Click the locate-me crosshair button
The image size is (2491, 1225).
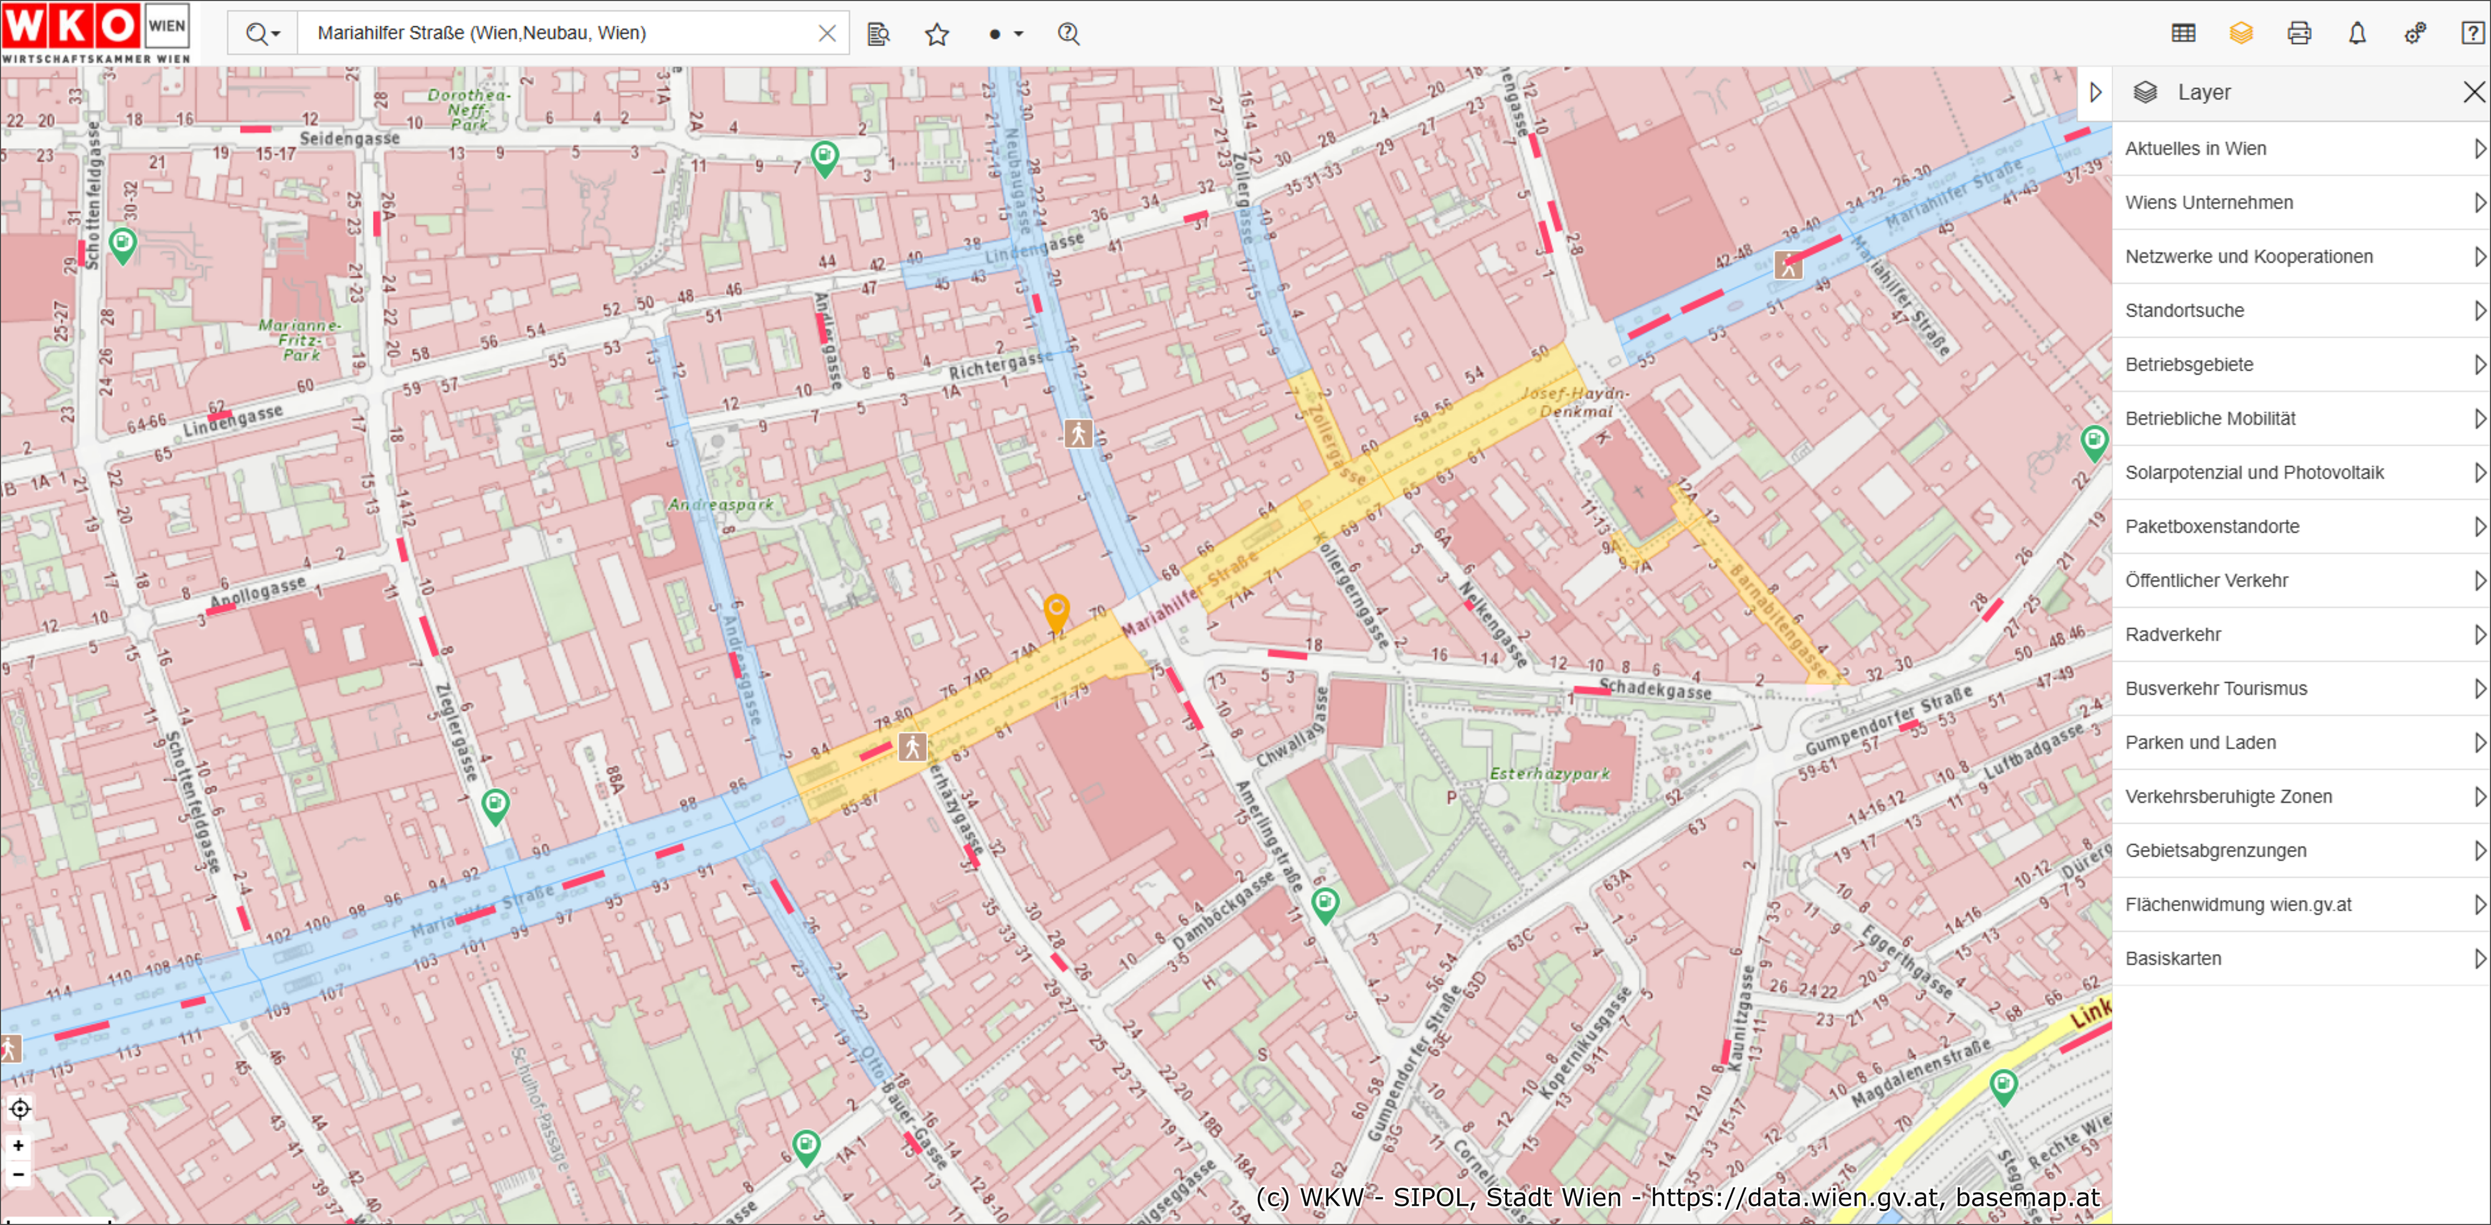coord(19,1109)
